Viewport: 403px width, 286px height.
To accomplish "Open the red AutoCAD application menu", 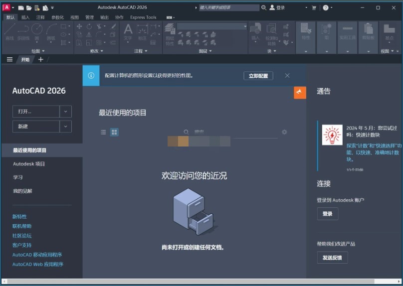I will [x=6, y=7].
